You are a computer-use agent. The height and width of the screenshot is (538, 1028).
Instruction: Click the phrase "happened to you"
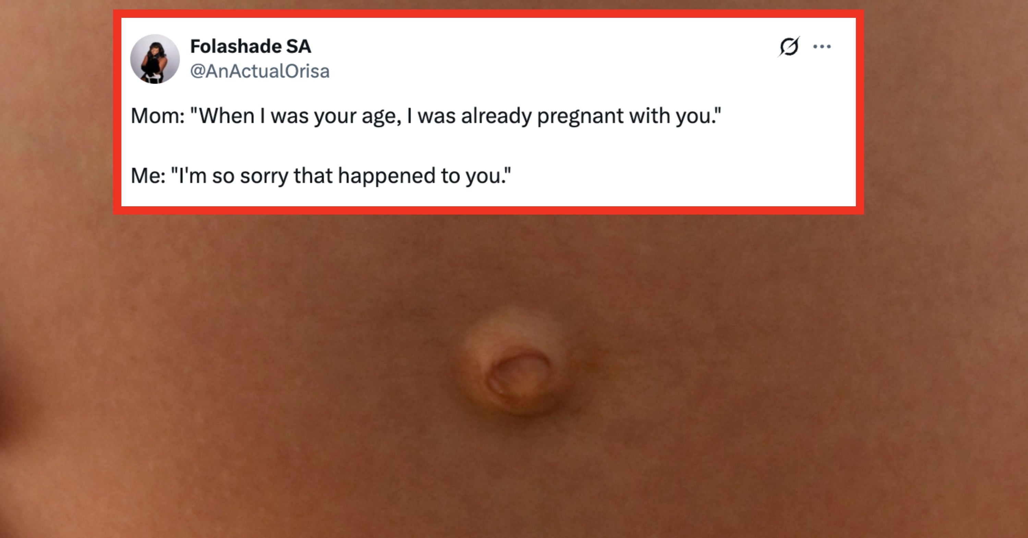click(x=420, y=176)
